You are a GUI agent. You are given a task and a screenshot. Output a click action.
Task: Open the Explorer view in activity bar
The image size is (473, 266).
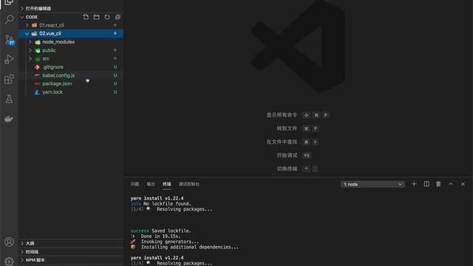point(9,2)
